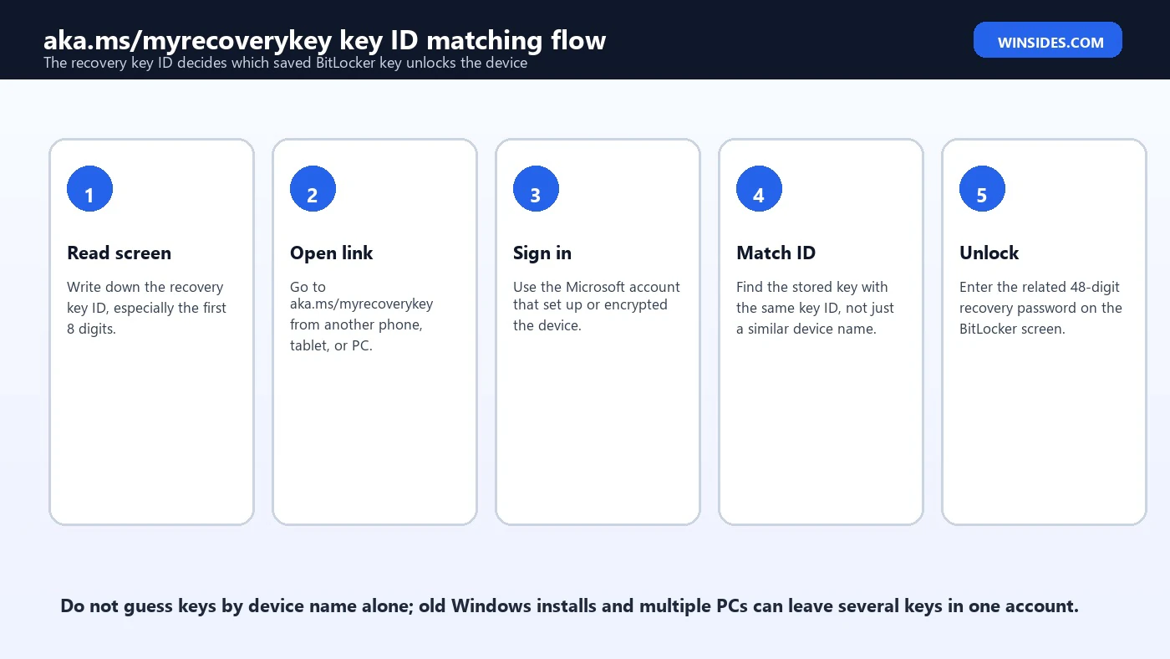Image resolution: width=1170 pixels, height=659 pixels.
Task: Click the 'Find the stored key' description
Action: tap(815, 308)
